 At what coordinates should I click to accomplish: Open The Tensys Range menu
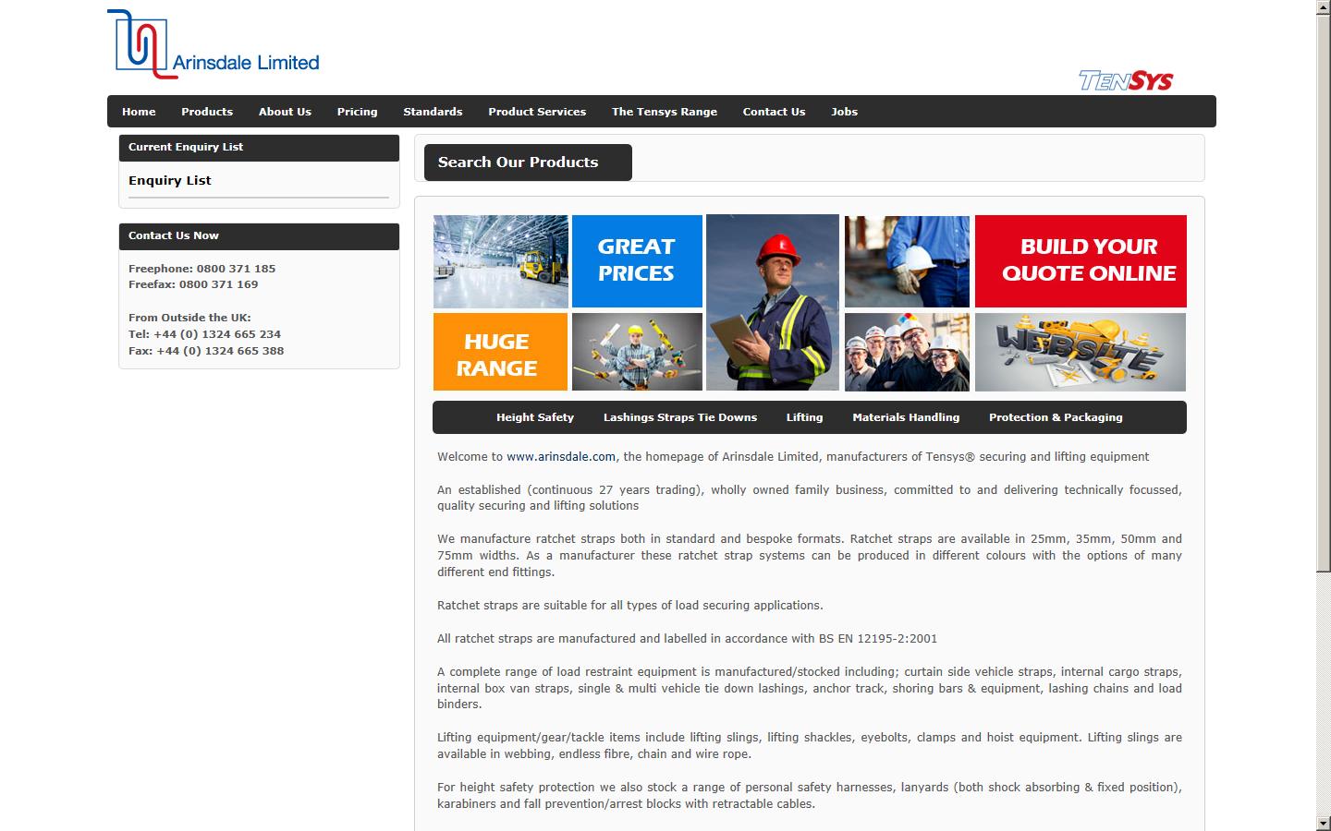(x=664, y=112)
